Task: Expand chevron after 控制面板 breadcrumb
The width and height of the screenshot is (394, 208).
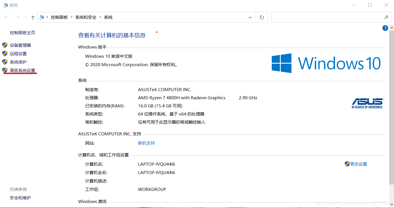Action: click(x=72, y=17)
